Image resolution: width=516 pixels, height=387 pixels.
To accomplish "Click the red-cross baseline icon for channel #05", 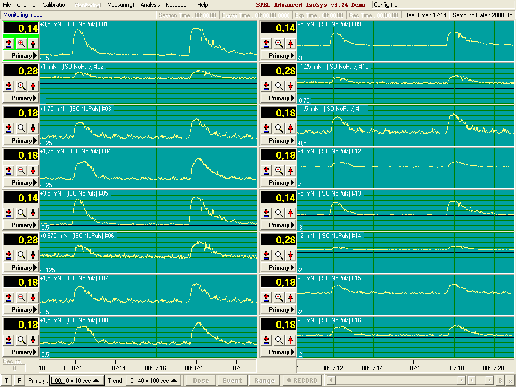I will pos(9,213).
